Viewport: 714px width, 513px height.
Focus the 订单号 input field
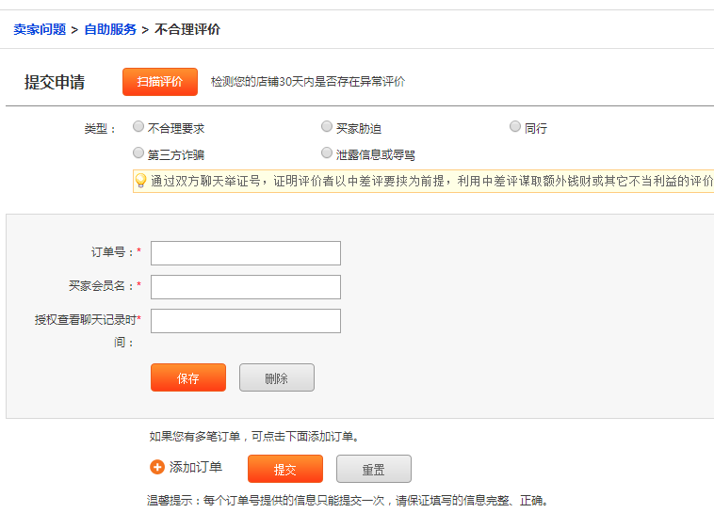point(246,253)
